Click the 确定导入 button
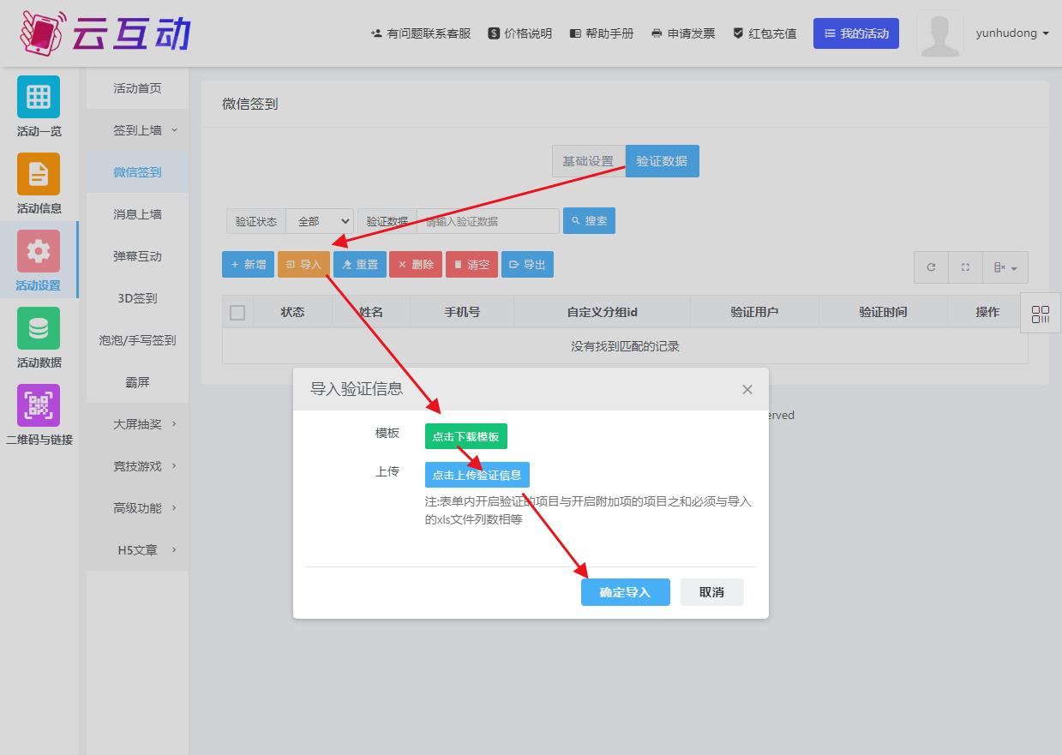This screenshot has width=1062, height=755. [625, 592]
